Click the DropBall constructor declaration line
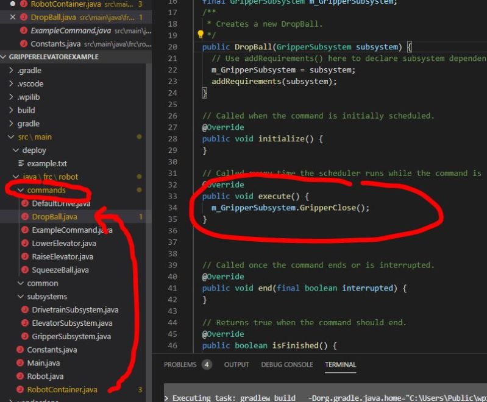This screenshot has height=402, width=487. (x=307, y=47)
